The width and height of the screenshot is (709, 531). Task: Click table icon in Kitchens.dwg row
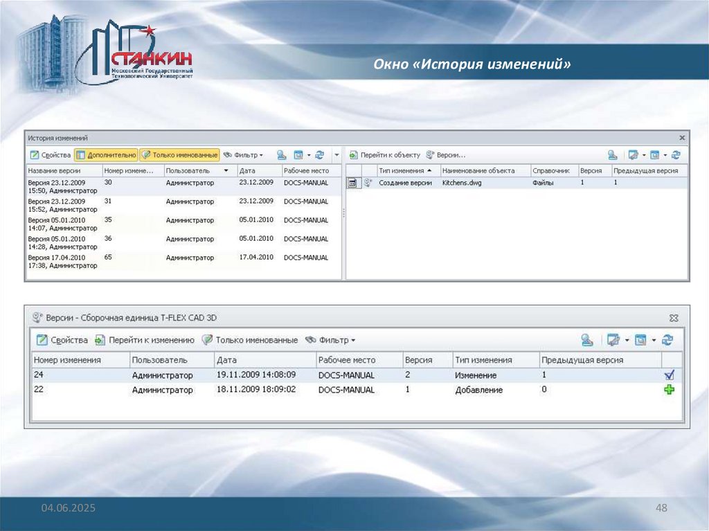point(352,183)
